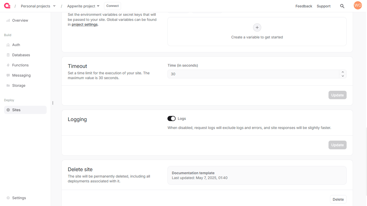
Task: Open the Functions lightning icon
Action: tap(8, 65)
